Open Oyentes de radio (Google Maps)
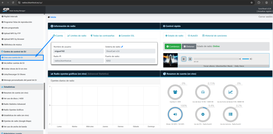273x134 pixels. click(x=17, y=121)
